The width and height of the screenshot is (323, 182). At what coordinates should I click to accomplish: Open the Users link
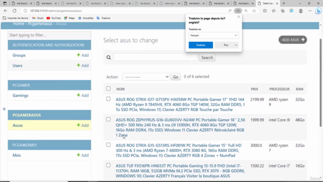tap(17, 66)
